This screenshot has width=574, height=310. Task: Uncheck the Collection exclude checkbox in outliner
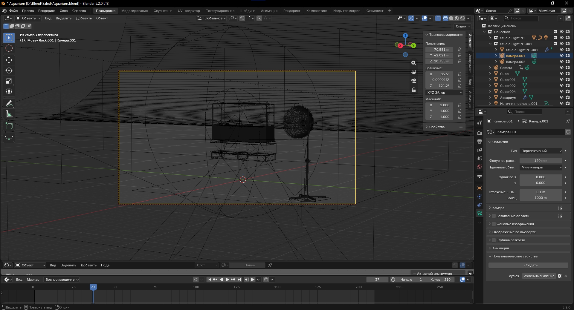(x=555, y=32)
